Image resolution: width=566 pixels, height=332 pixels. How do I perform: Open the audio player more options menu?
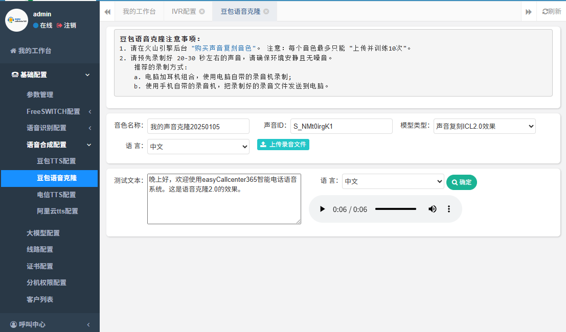449,209
